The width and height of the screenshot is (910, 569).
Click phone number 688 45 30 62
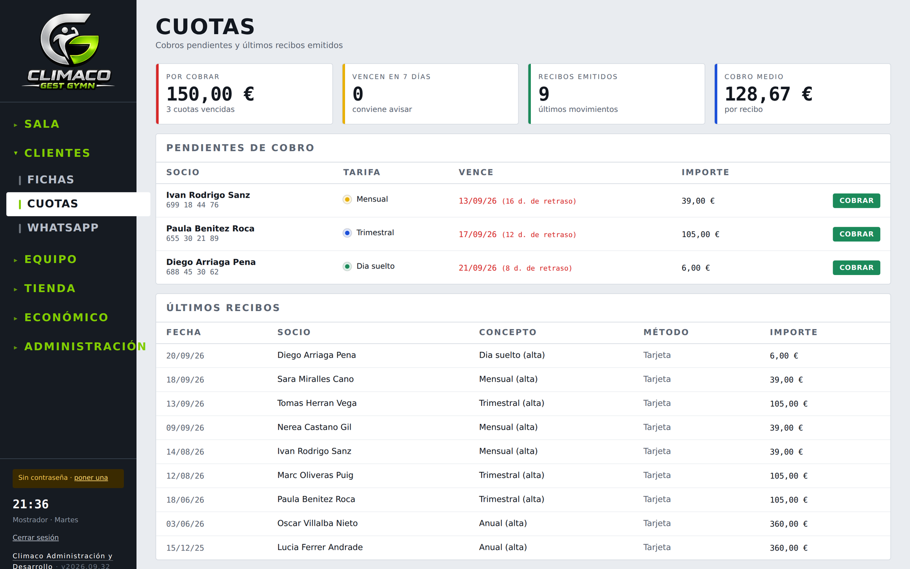(192, 272)
